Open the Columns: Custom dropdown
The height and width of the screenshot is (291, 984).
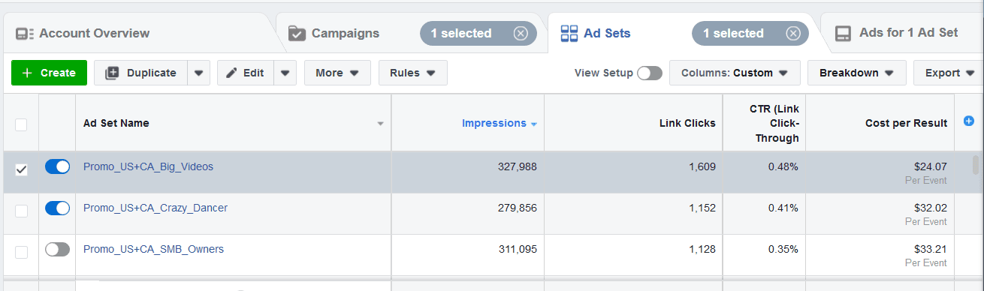(x=735, y=73)
